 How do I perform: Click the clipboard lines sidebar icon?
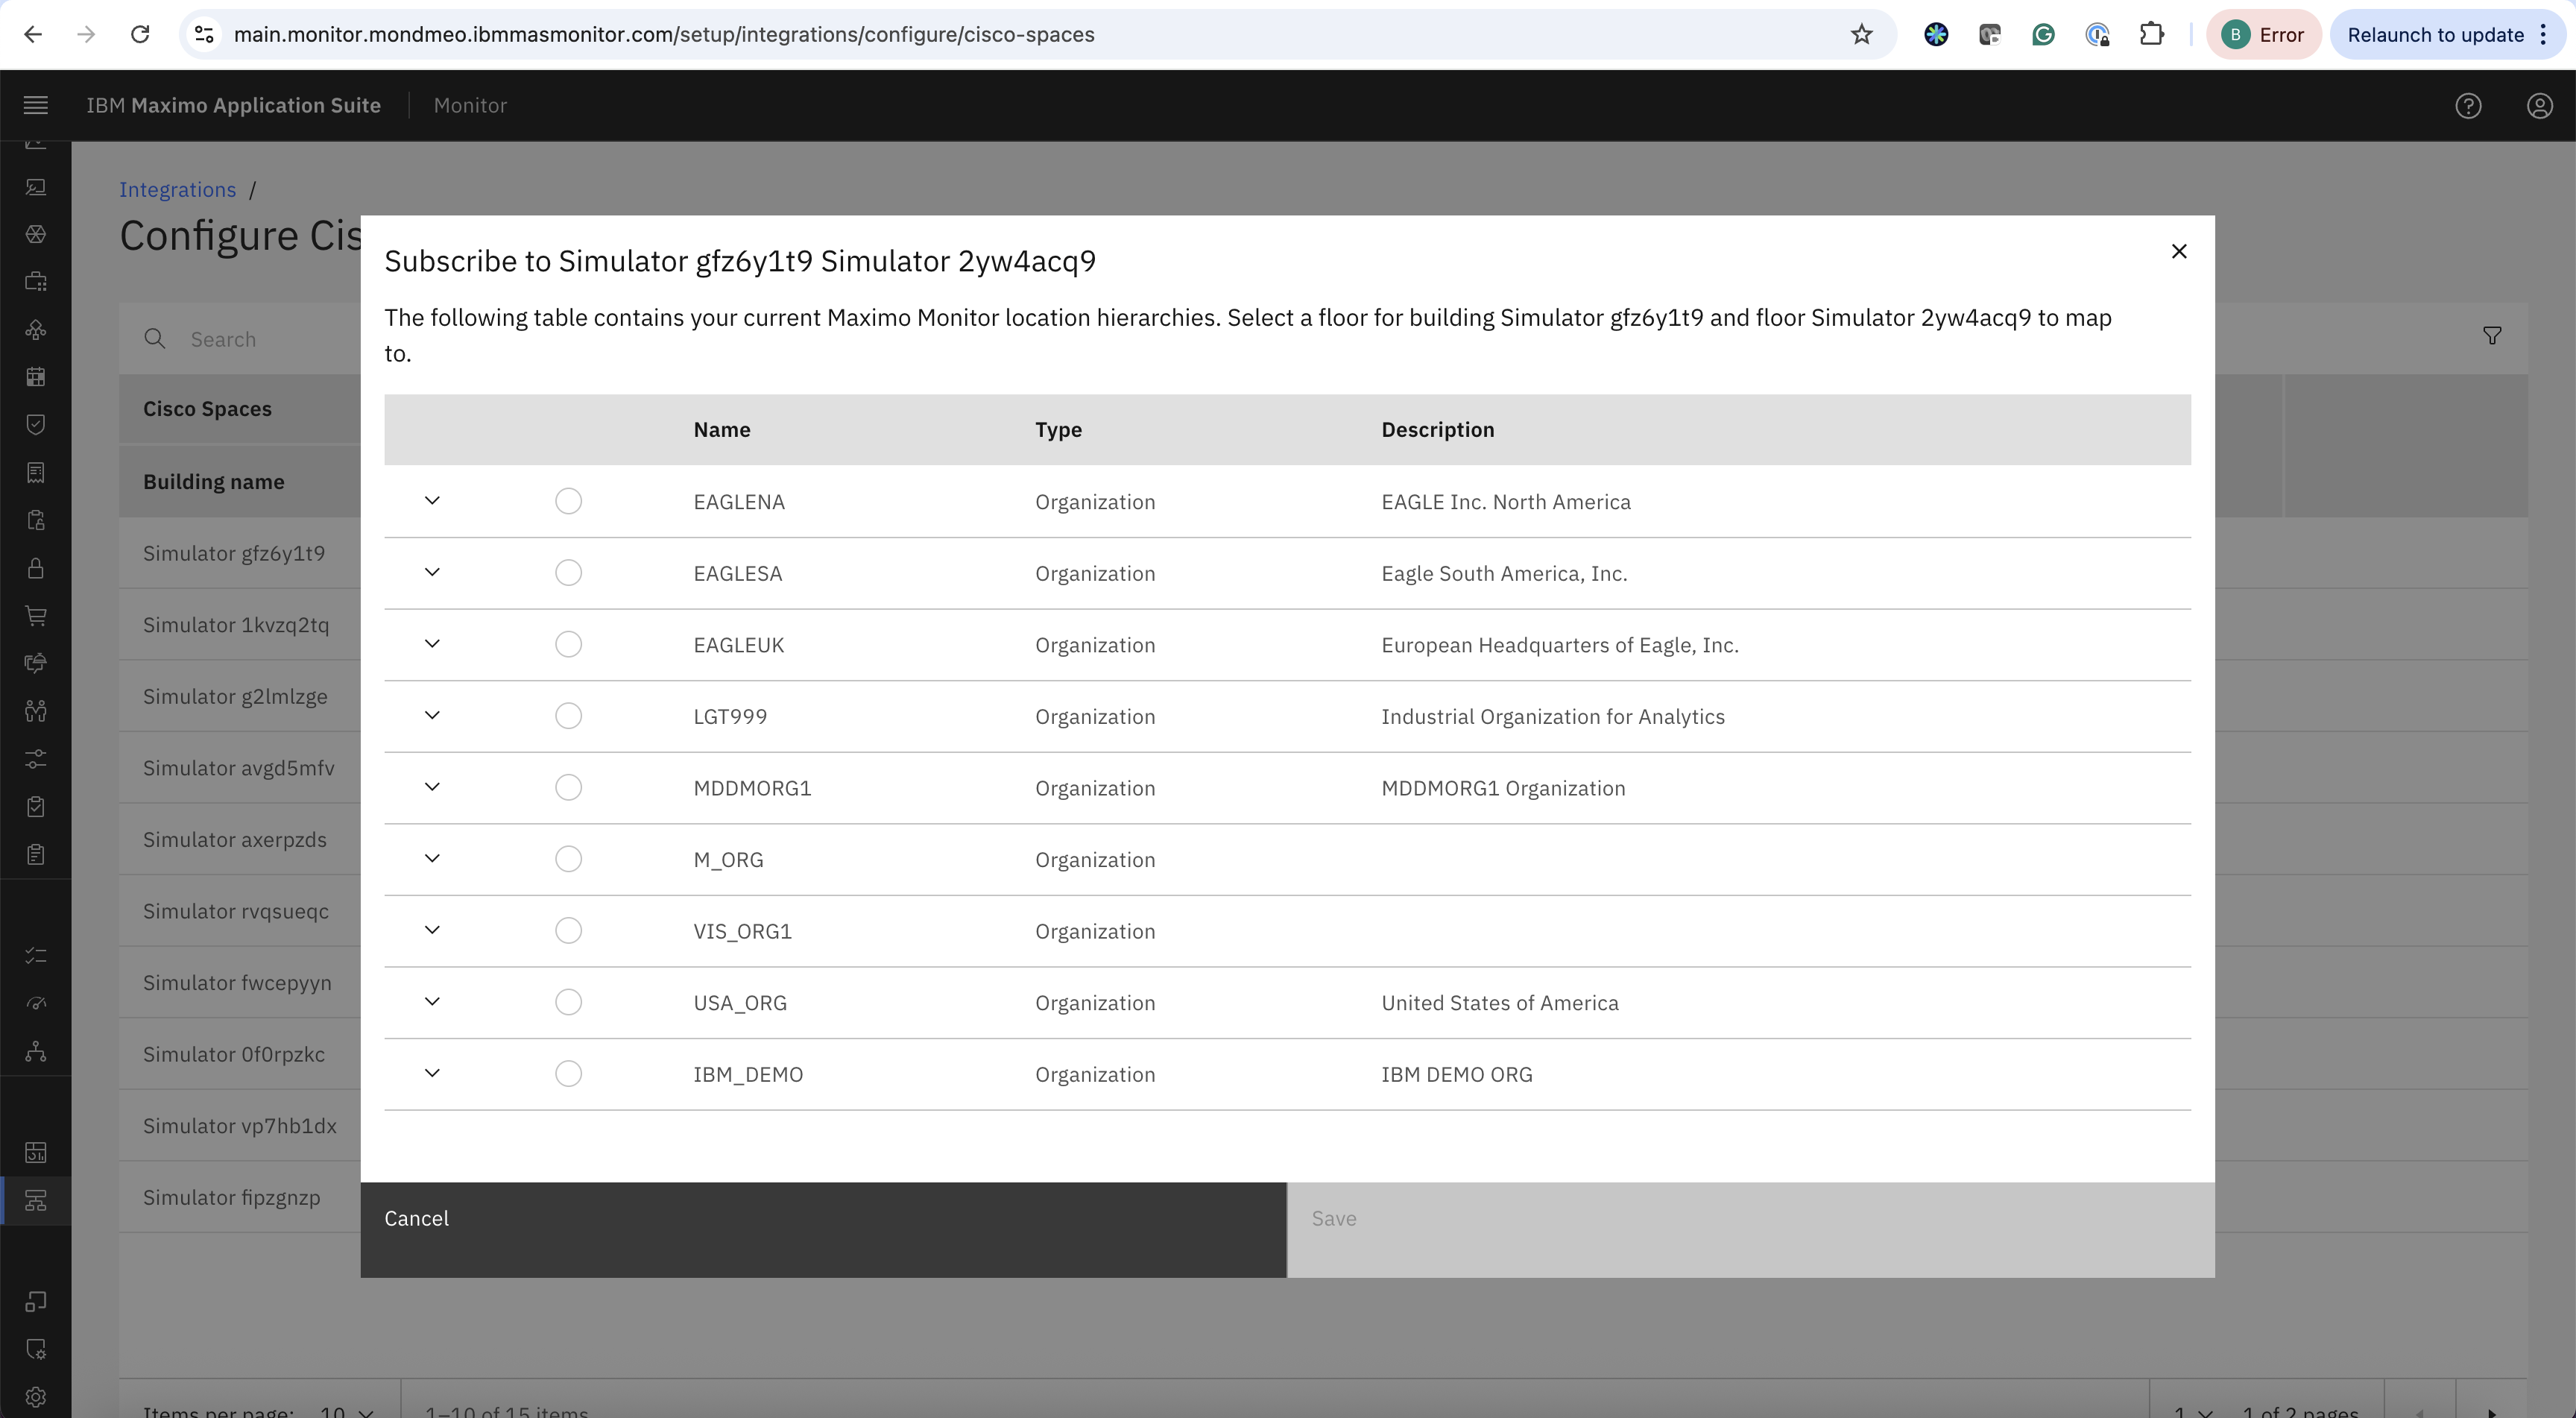(x=36, y=855)
